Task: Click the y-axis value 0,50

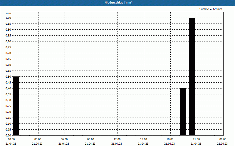Action: (x=8, y=77)
